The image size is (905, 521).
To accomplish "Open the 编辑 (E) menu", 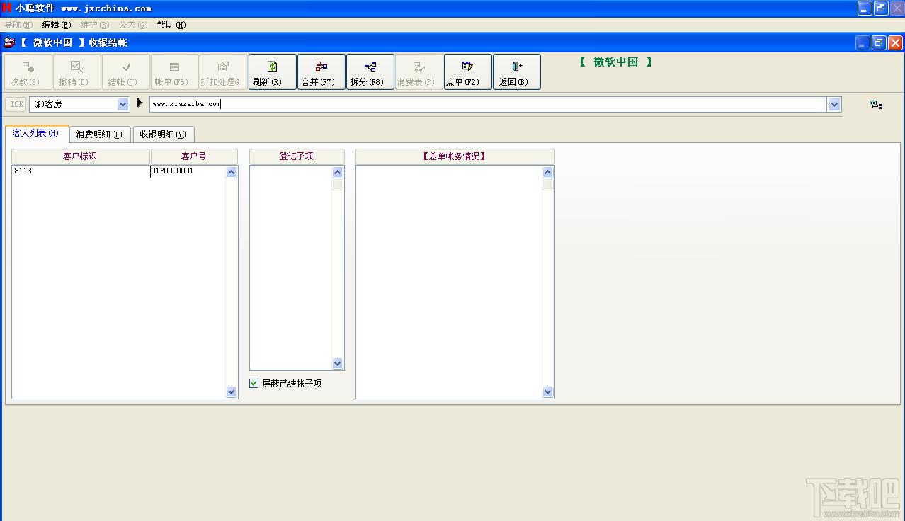I will [57, 25].
